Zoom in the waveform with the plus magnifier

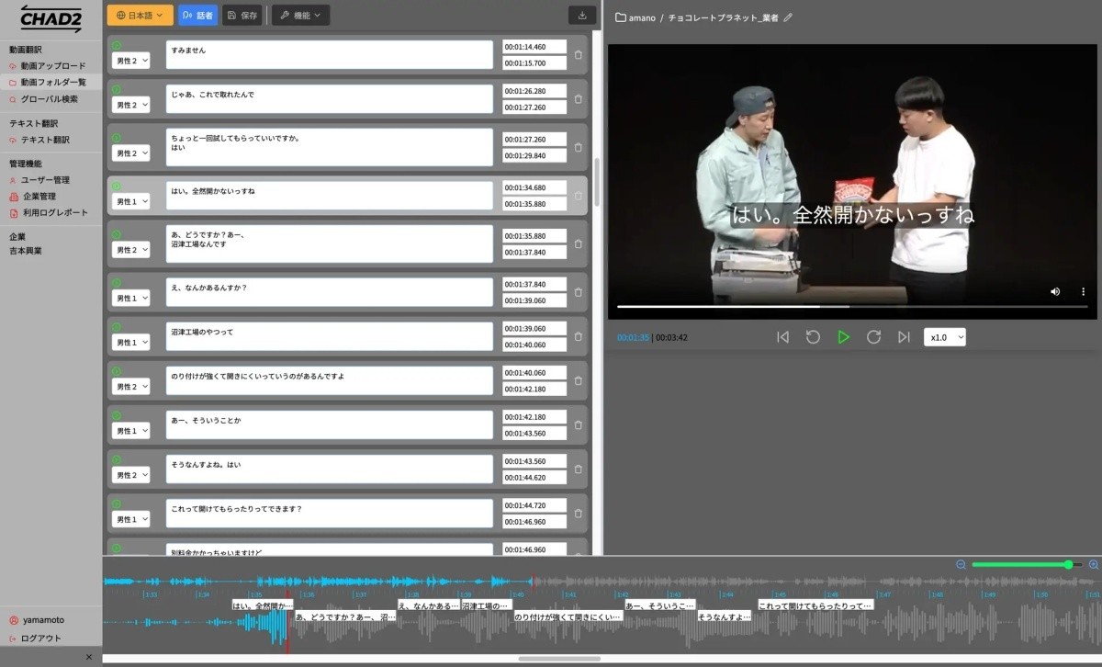point(1093,564)
